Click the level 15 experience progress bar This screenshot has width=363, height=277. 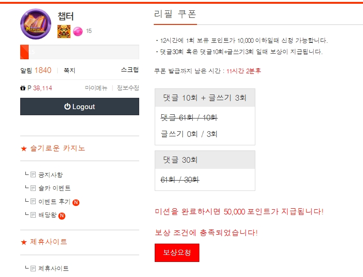coord(79,52)
